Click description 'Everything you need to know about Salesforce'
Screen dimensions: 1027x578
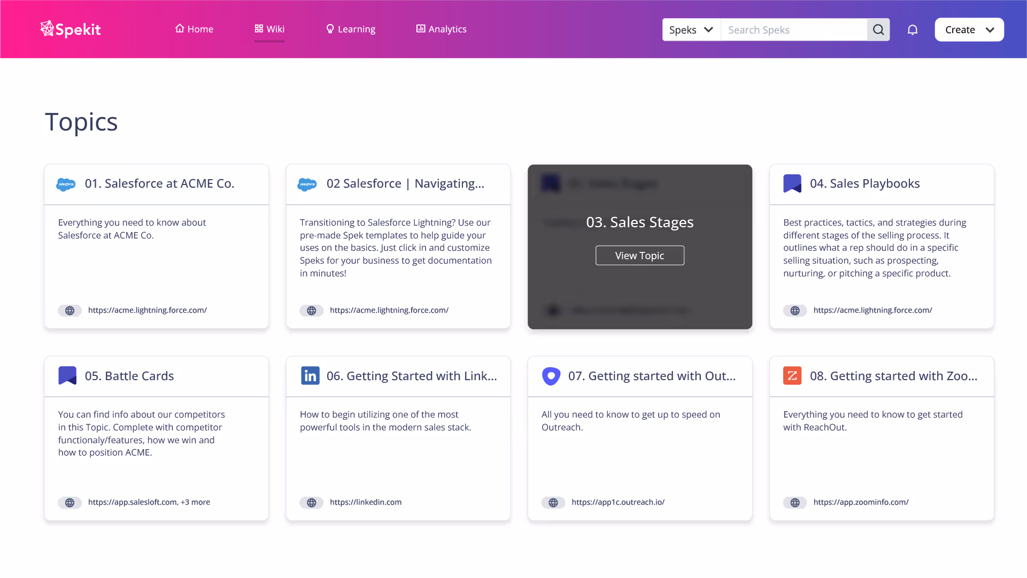(132, 229)
